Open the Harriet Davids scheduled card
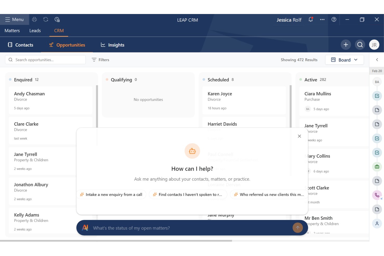384x256 pixels. tap(244, 122)
